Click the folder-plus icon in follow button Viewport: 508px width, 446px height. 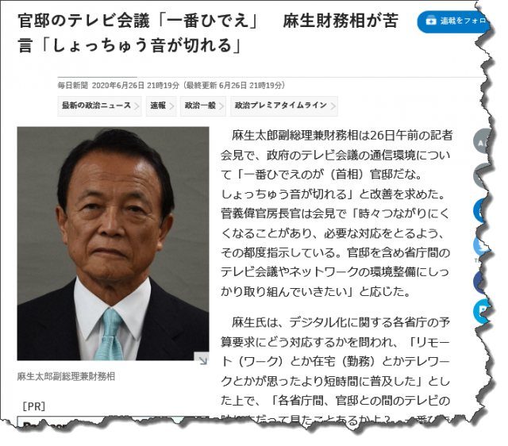tap(431, 21)
